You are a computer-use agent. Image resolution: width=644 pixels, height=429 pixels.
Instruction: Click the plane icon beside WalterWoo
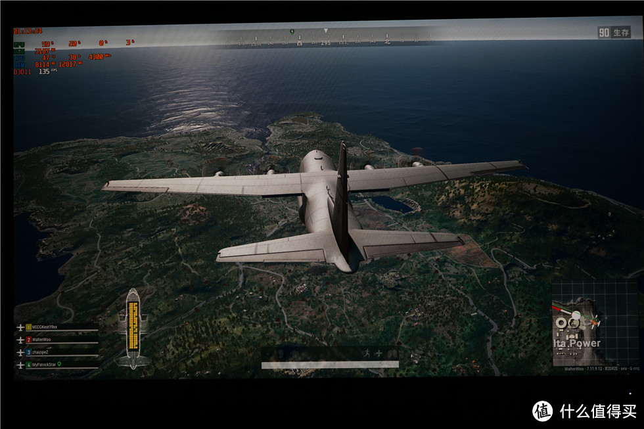(x=20, y=340)
